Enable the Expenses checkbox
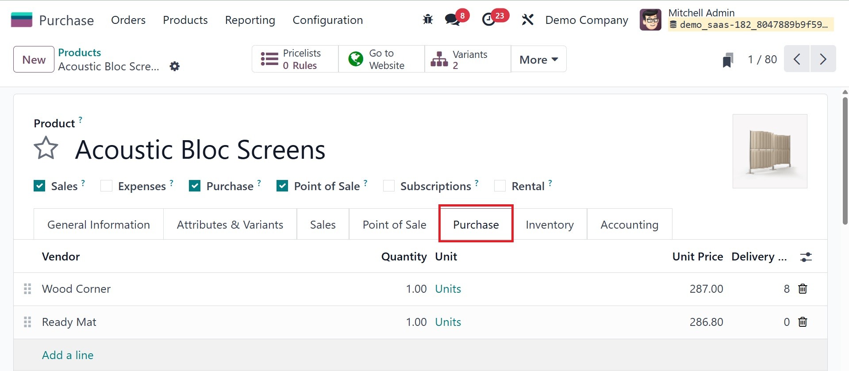Screen dimensions: 849x371 tap(106, 186)
